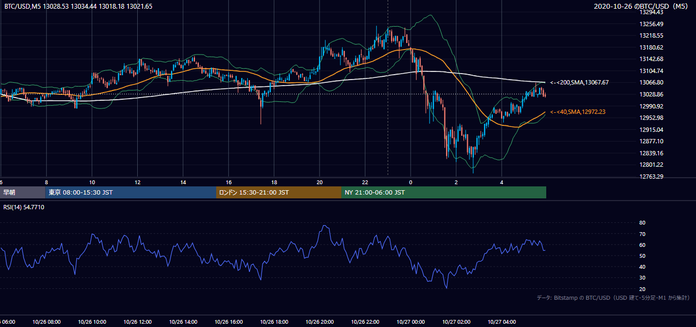Click the 12839.16 price axis label
Screen dimensions: 696x327
point(651,153)
